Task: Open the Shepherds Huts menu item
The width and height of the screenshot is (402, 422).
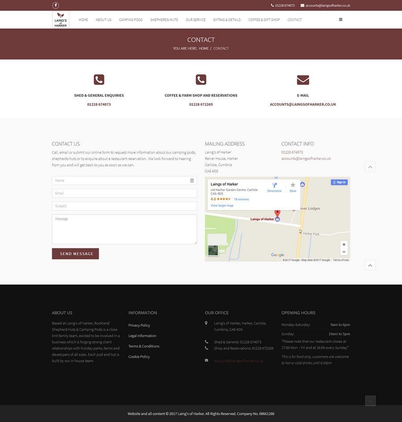Action: (164, 20)
